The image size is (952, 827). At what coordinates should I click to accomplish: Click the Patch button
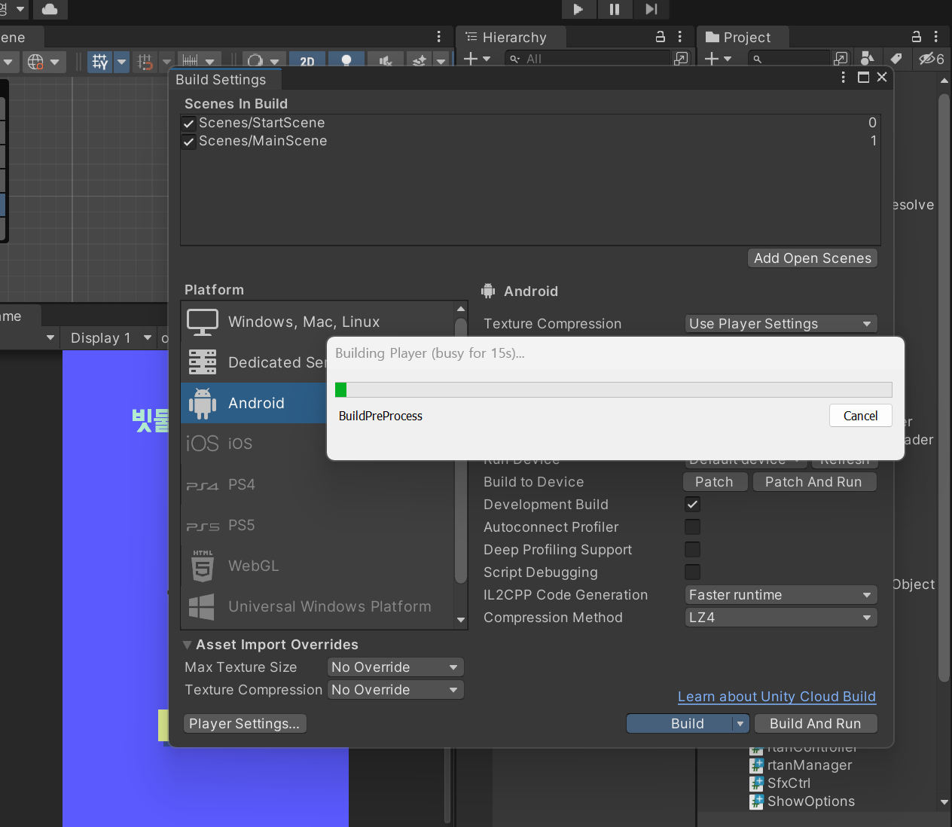[x=715, y=482]
